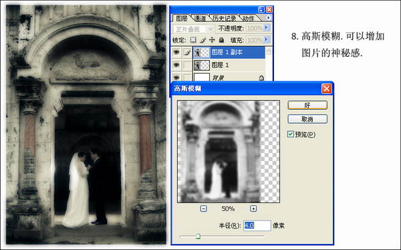Click the layers panel scrollbar up arrow
The width and height of the screenshot is (401, 250).
[269, 51]
